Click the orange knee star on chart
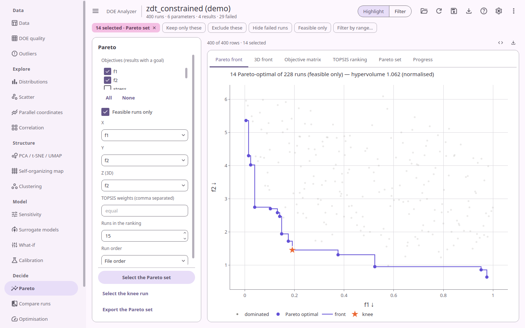Image resolution: width=525 pixels, height=328 pixels. click(292, 250)
